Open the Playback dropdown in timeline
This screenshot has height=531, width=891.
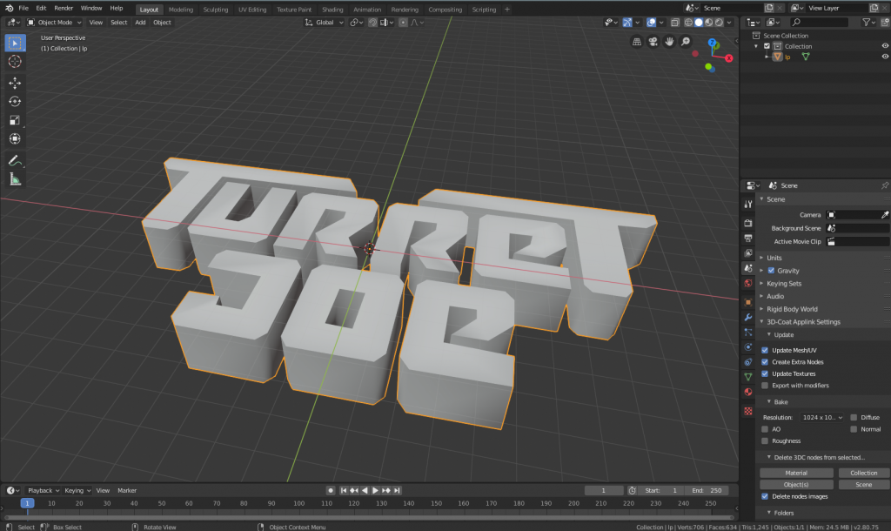click(x=44, y=491)
